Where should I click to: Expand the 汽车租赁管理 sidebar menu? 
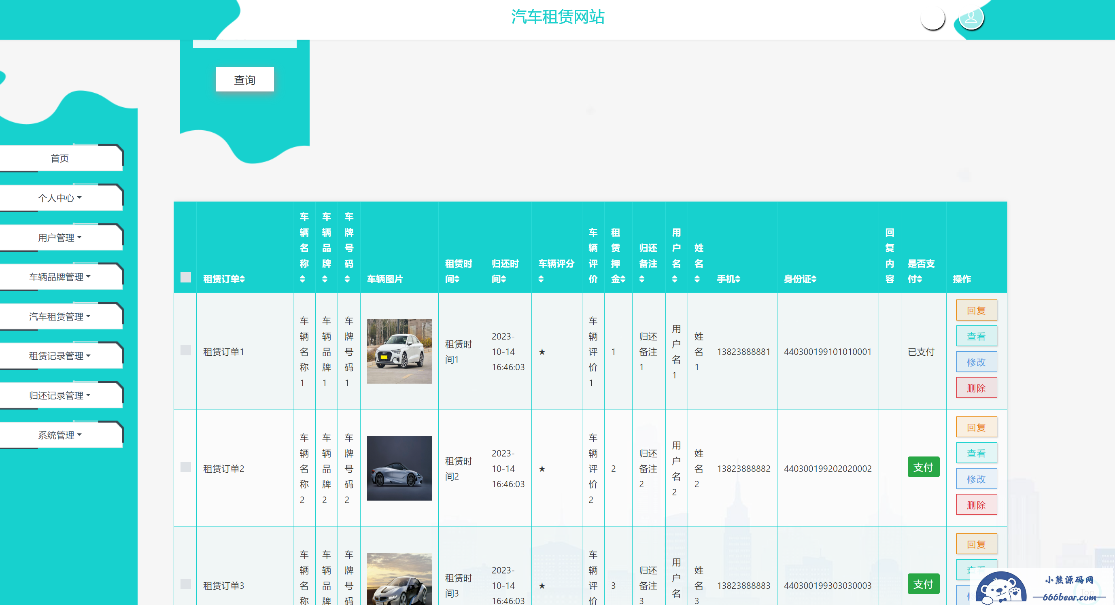(60, 317)
